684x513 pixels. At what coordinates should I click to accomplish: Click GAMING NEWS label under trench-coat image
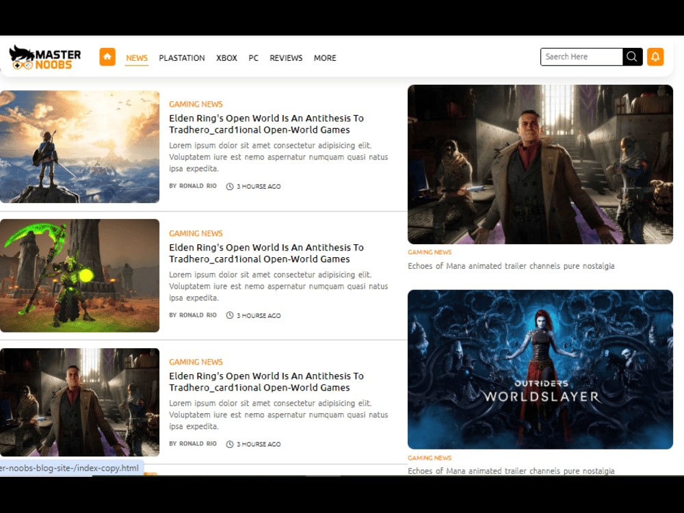point(430,252)
